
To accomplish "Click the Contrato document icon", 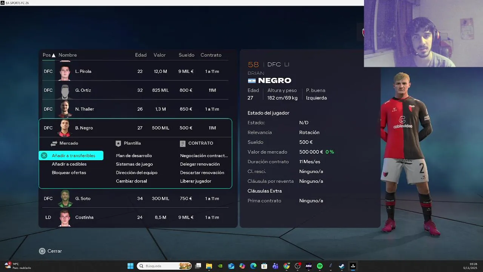I will 183,144.
